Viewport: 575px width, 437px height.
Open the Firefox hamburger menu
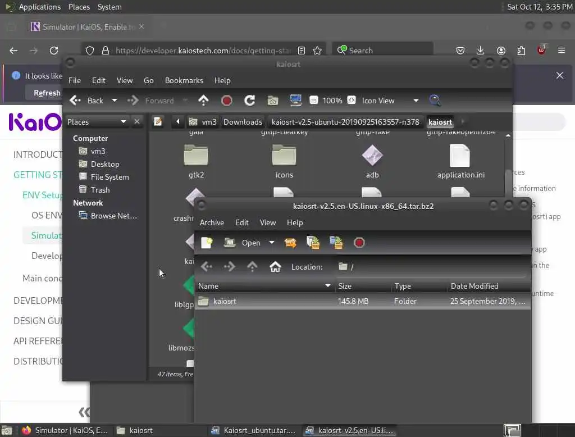[562, 50]
